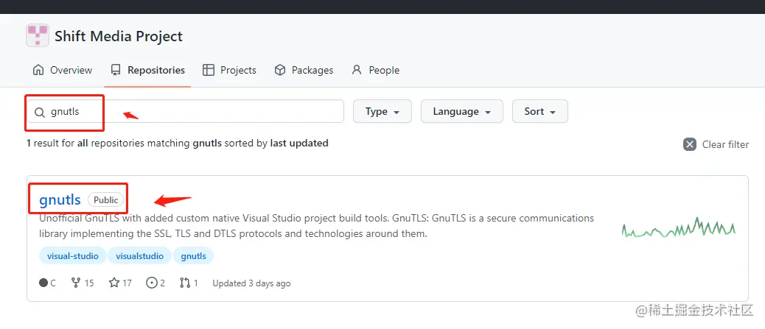View the commit activity graph
Image resolution: width=765 pixels, height=329 pixels.
[678, 228]
